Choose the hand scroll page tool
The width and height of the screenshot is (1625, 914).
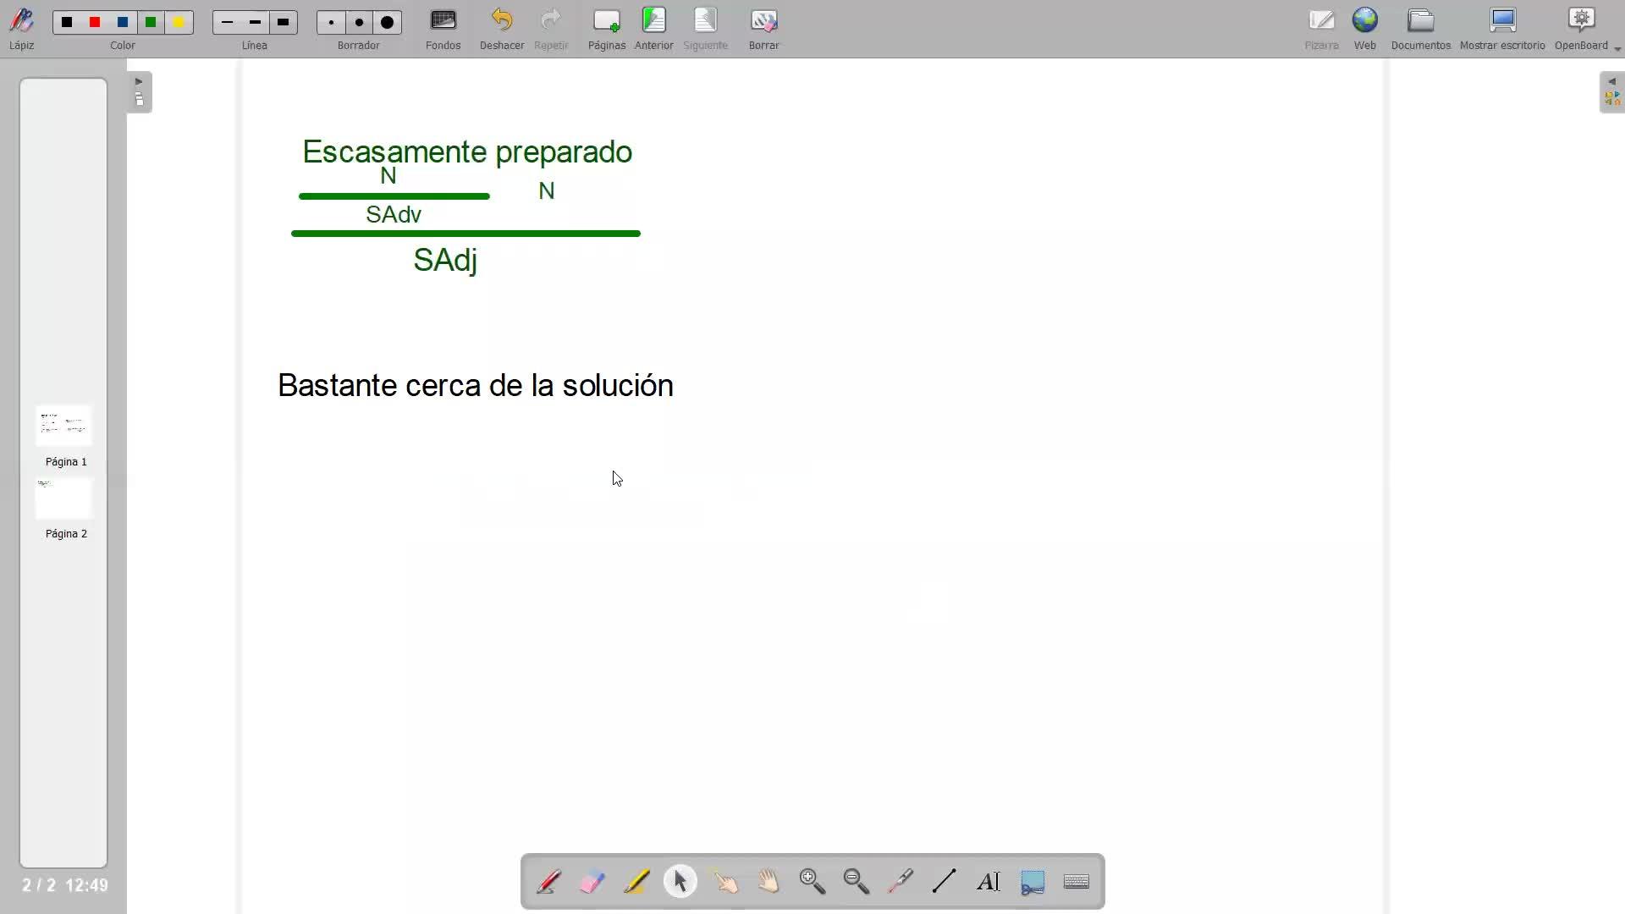pos(768,882)
